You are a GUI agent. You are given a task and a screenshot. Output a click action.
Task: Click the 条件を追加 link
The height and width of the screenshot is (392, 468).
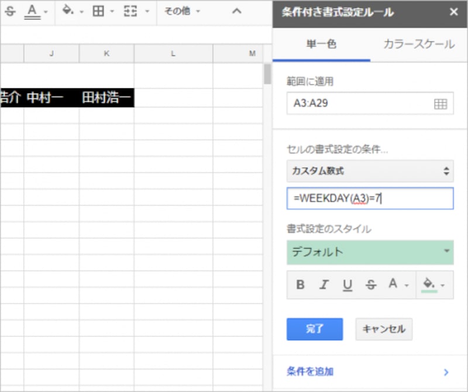pos(310,372)
